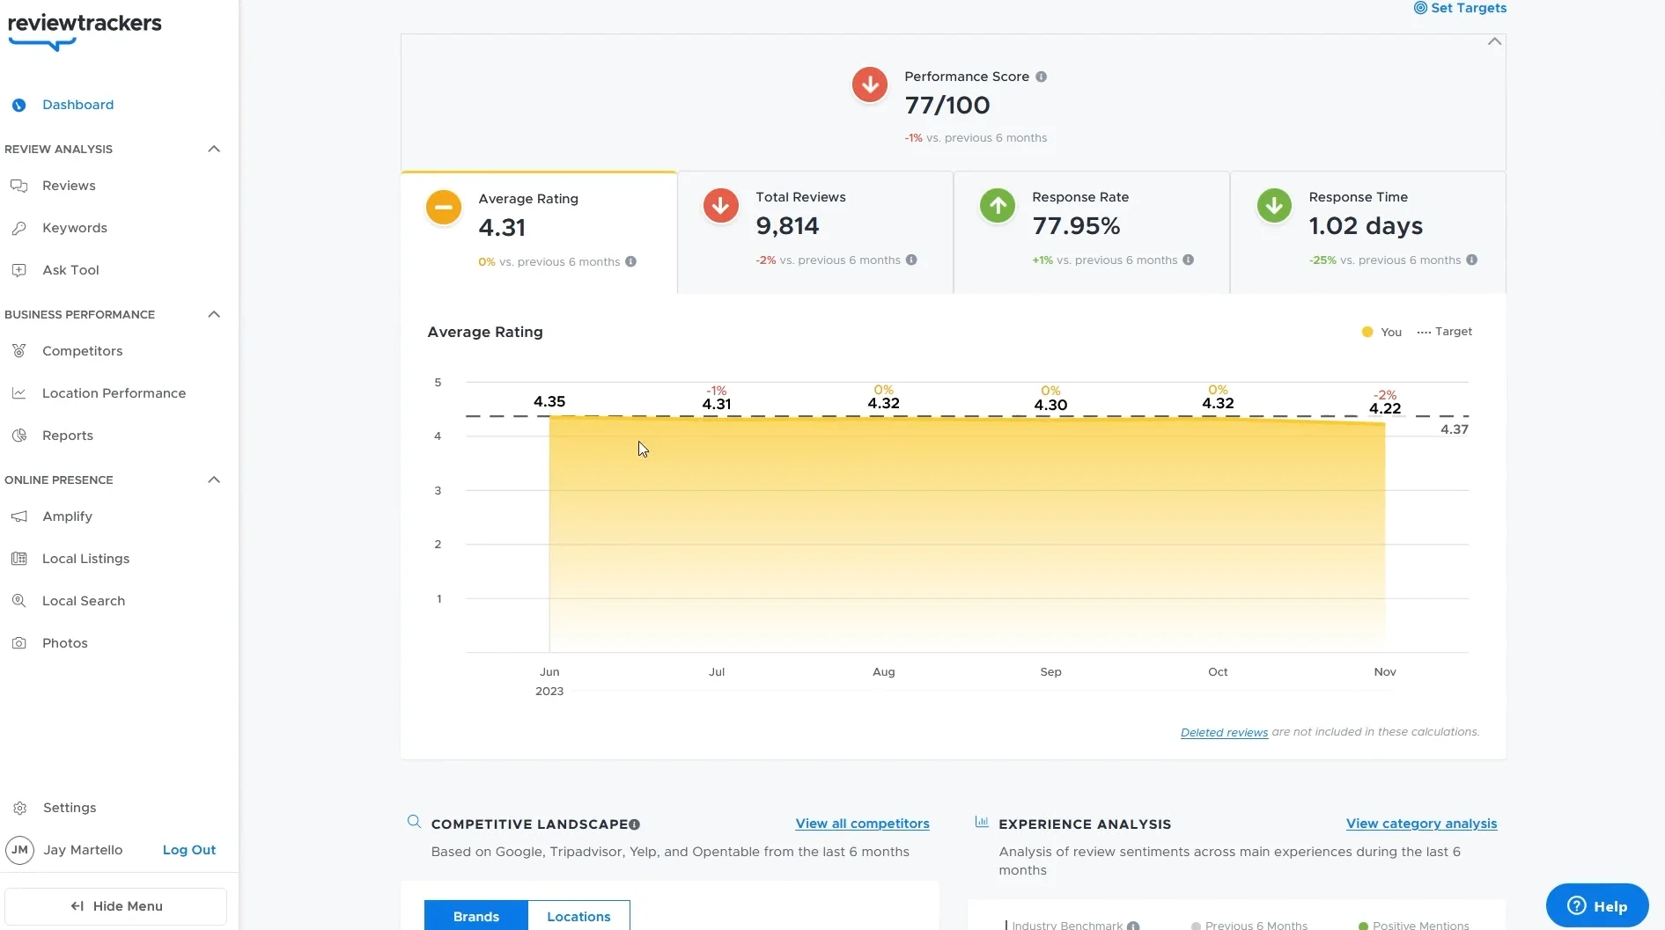This screenshot has width=1665, height=930.
Task: Switch to the Locations tab
Action: pyautogui.click(x=578, y=916)
